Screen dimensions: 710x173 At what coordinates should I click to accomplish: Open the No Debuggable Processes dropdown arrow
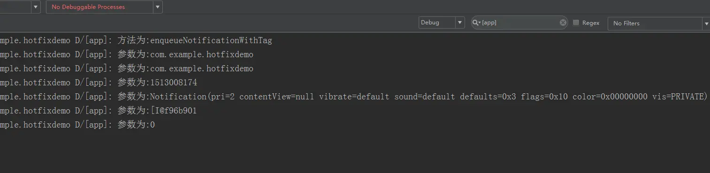point(158,7)
